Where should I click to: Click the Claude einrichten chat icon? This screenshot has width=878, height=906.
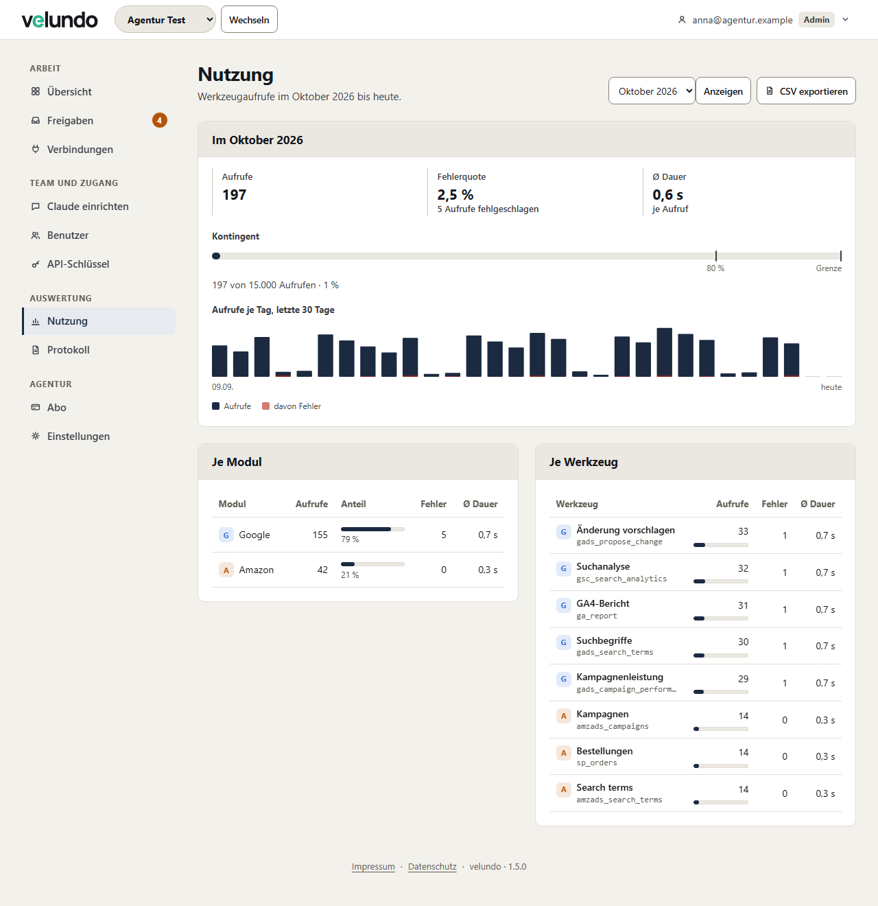click(x=36, y=206)
